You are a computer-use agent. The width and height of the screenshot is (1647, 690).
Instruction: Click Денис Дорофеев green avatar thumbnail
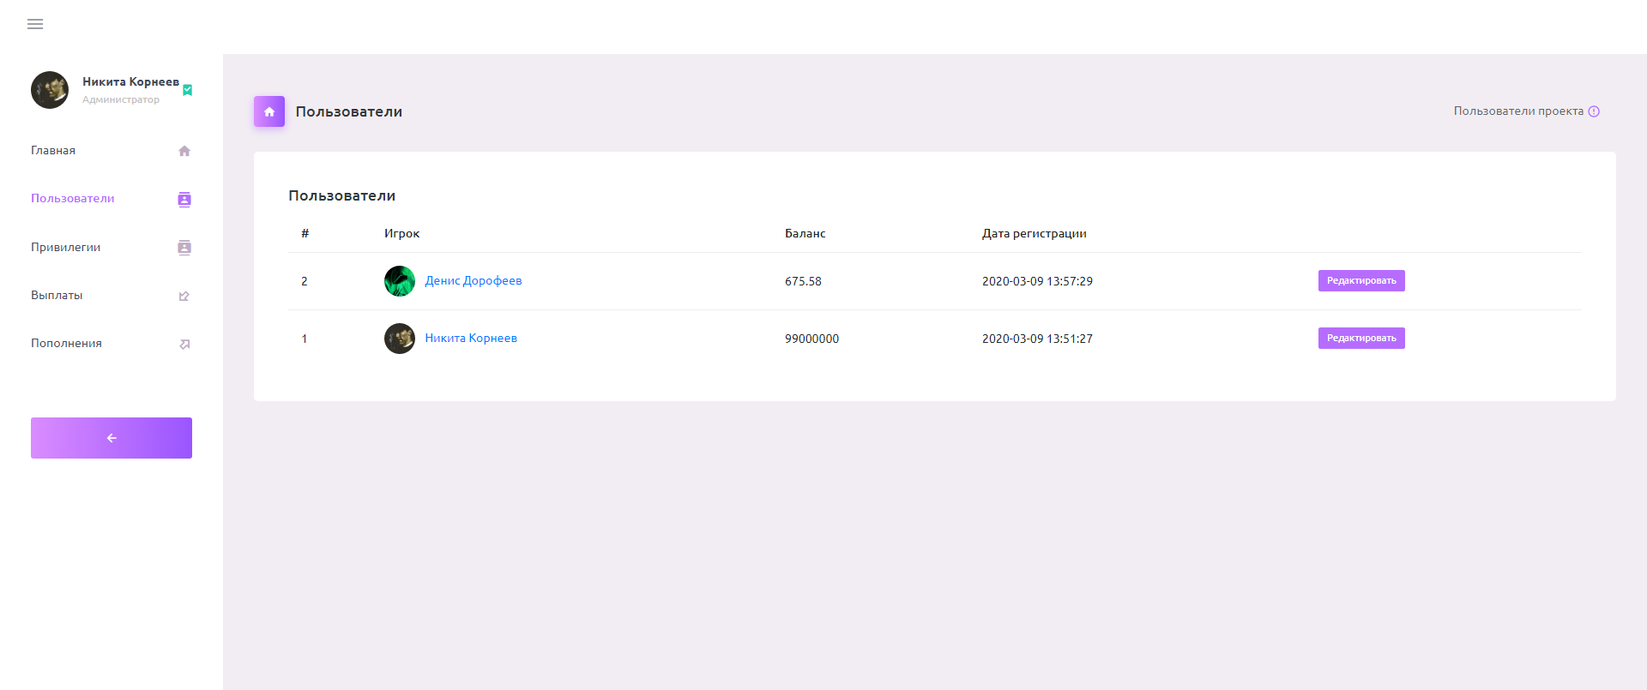[x=400, y=281]
